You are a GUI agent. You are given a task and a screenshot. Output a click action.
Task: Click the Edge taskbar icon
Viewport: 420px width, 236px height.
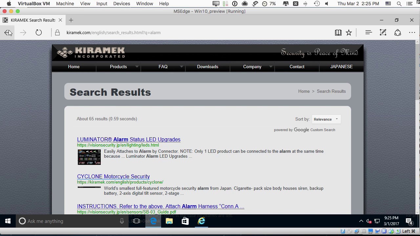[153, 221]
